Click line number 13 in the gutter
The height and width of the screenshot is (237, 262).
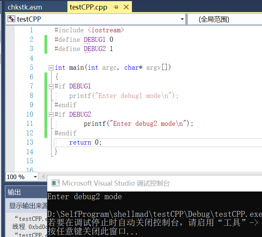coord(30,142)
